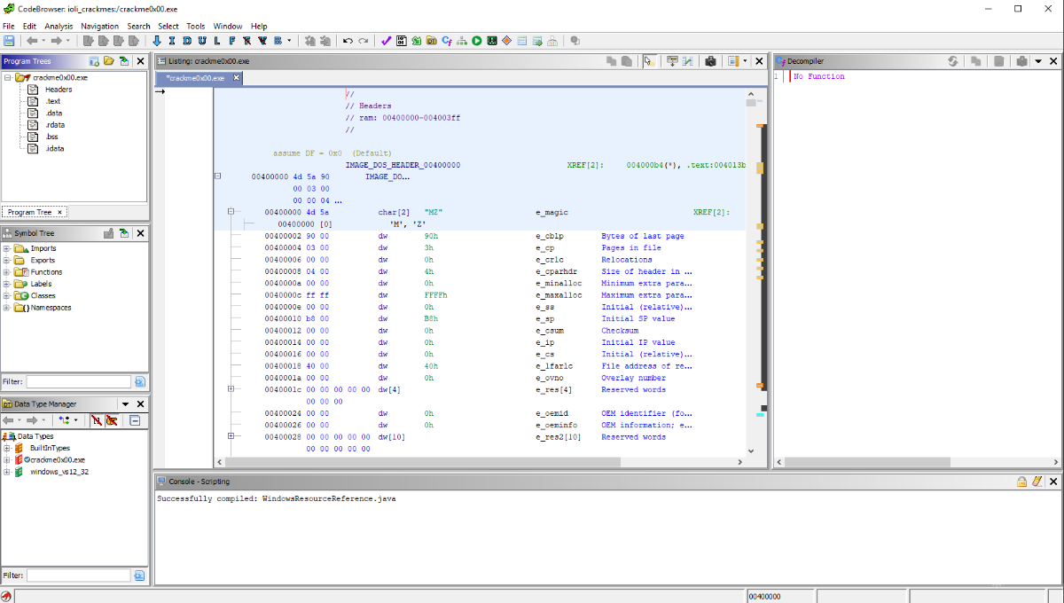Open the Decompiler via the Cf toolbar icon
Image resolution: width=1064 pixels, height=603 pixels.
446,41
